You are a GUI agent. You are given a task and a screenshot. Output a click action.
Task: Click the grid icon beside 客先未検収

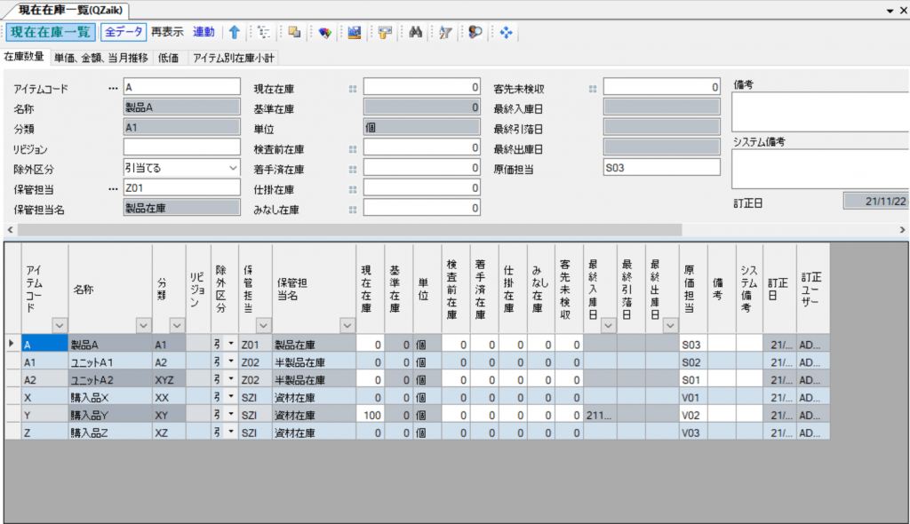[x=593, y=89]
